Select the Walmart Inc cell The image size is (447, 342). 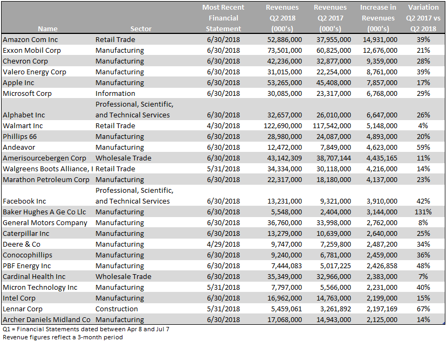[23, 126]
